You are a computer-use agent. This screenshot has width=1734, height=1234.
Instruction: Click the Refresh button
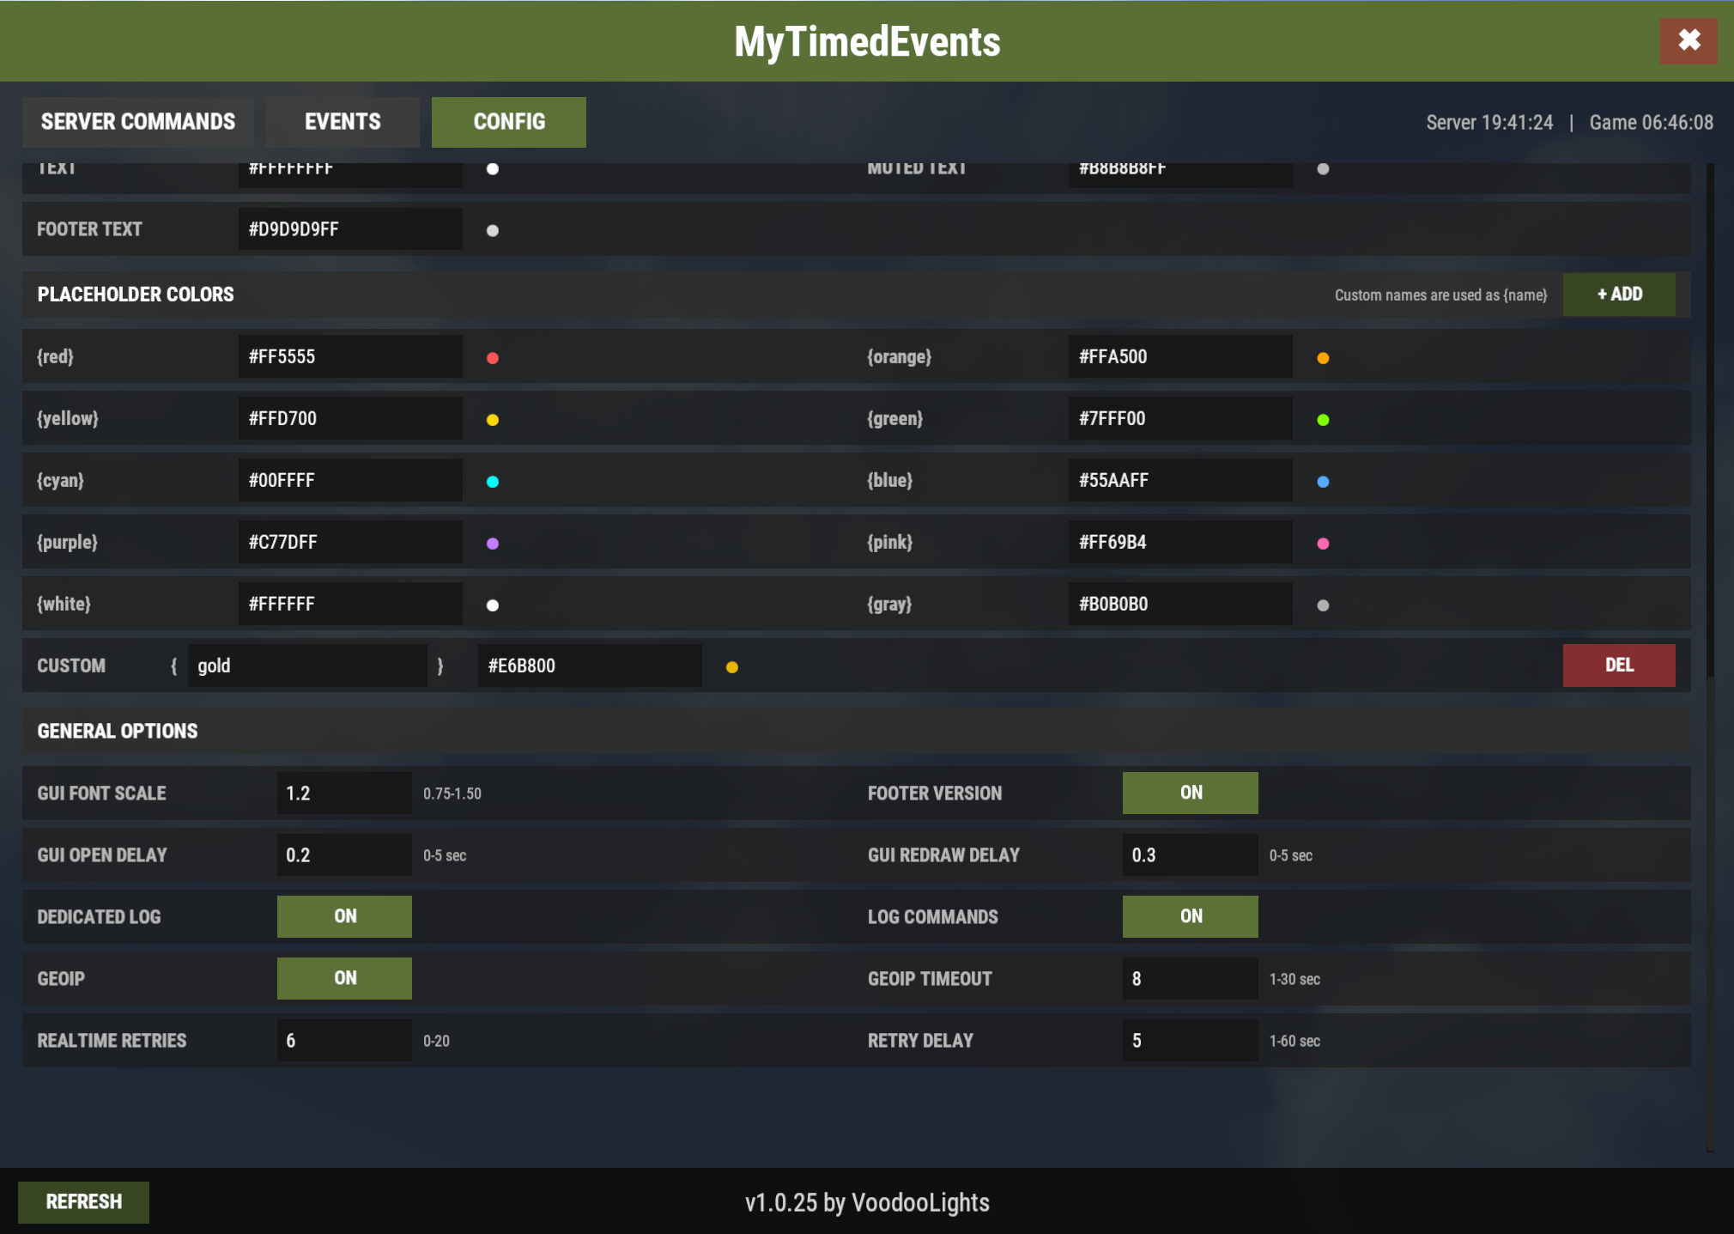[x=83, y=1201]
